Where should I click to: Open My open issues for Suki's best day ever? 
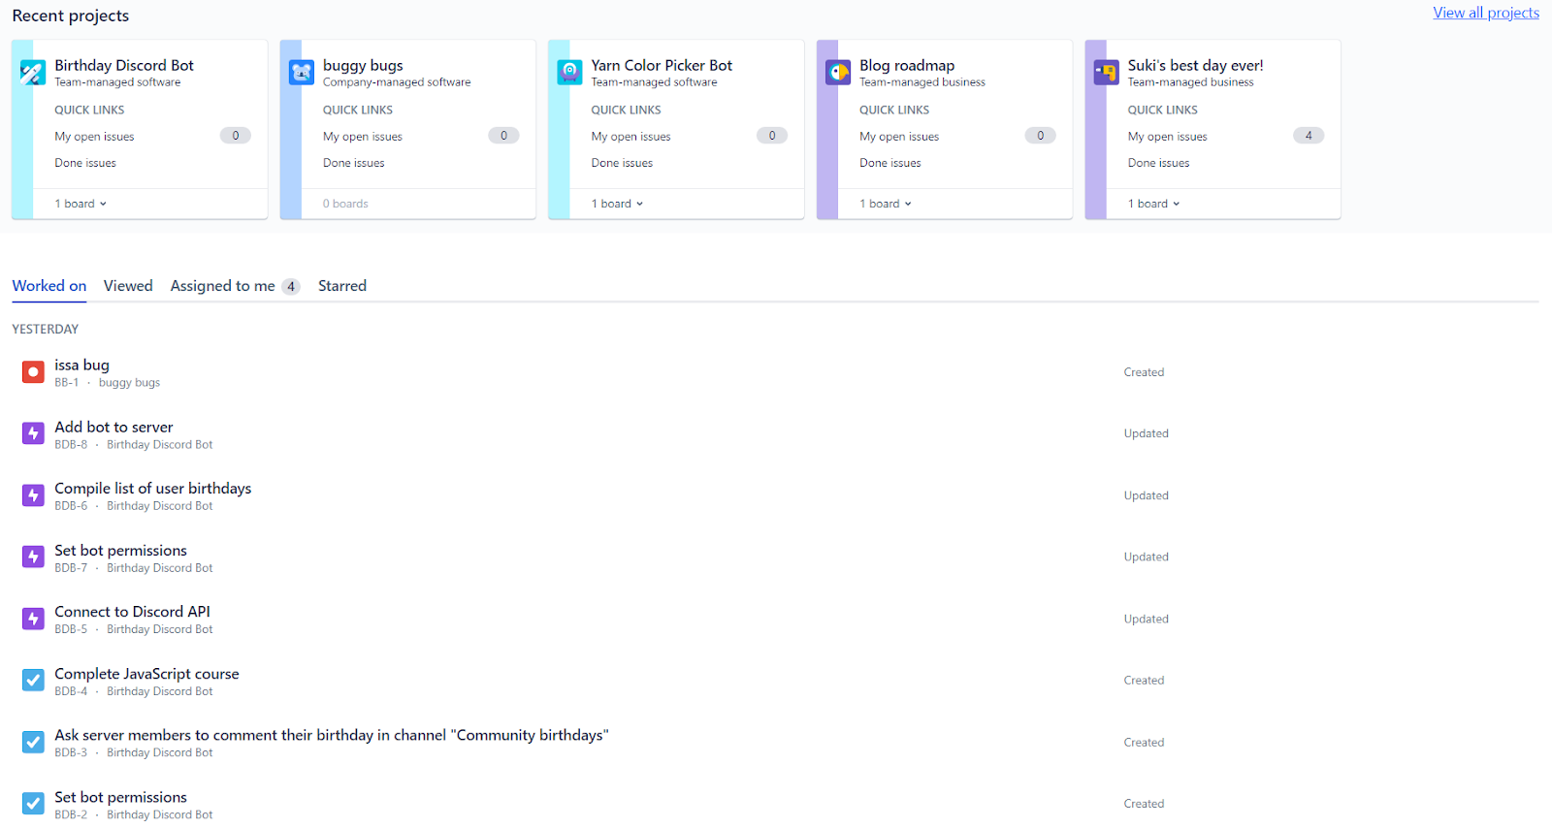pyautogui.click(x=1168, y=137)
